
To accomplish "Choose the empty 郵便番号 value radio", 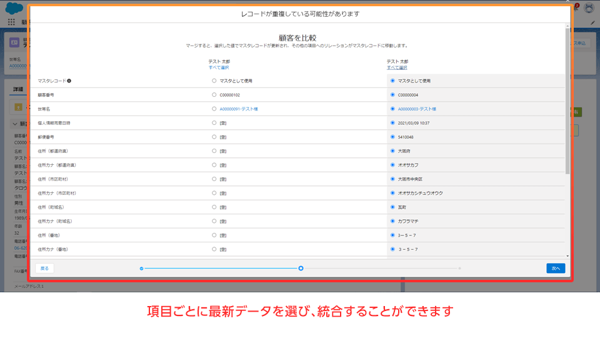I will [214, 137].
